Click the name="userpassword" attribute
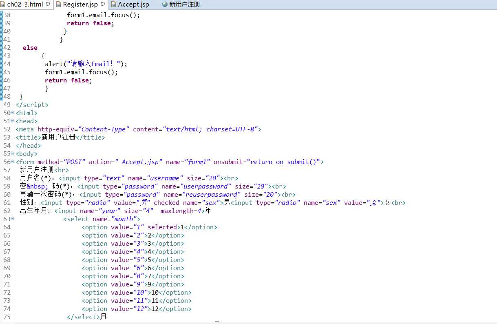Screen dimensions: 497x324 click(x=197, y=186)
